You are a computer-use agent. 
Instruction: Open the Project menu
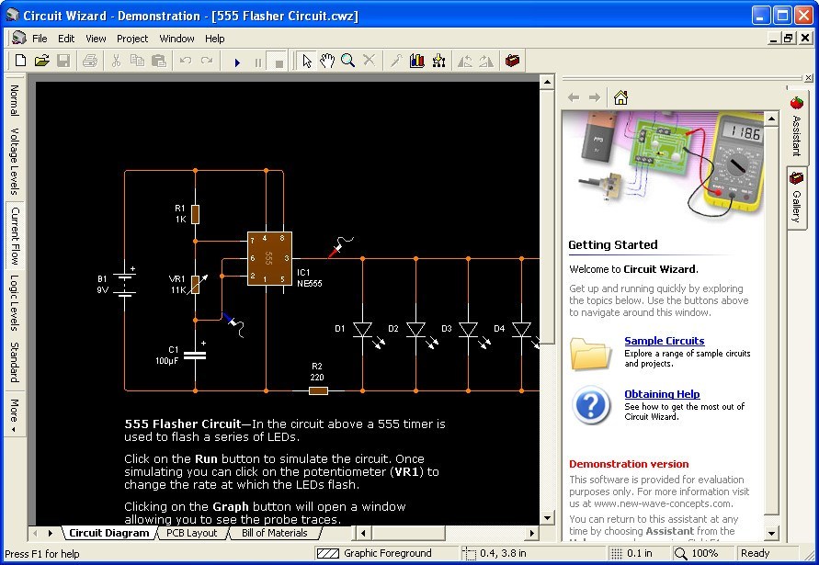click(131, 39)
